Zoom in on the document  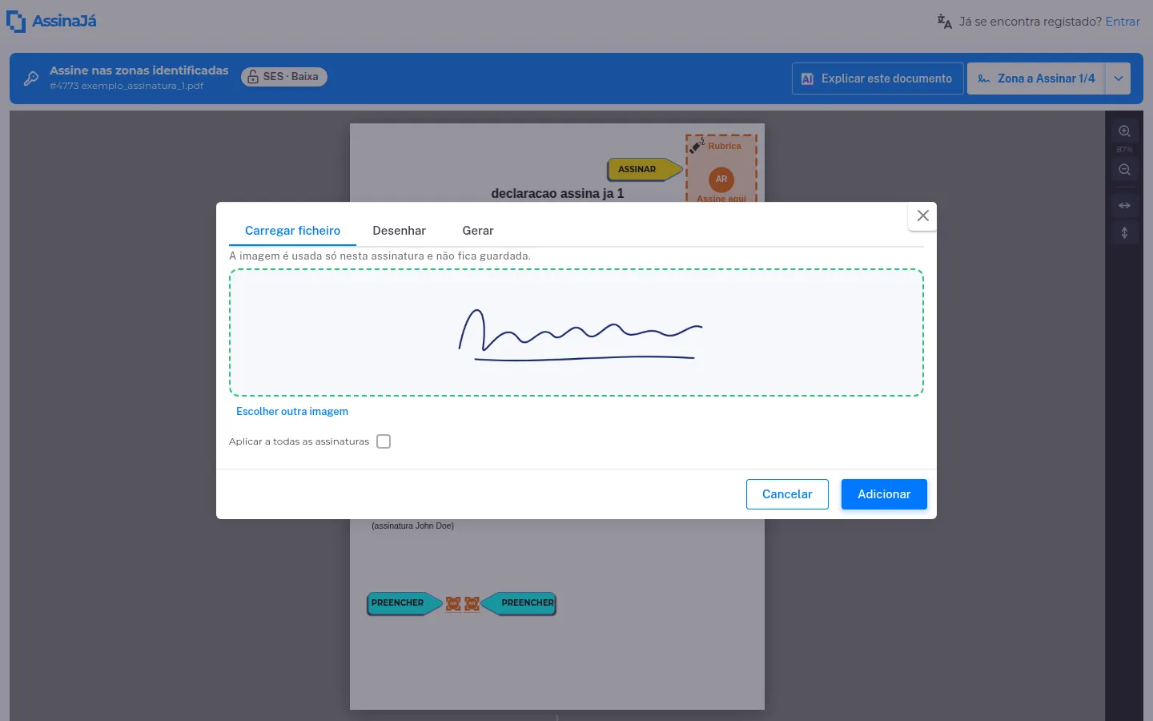click(1125, 131)
